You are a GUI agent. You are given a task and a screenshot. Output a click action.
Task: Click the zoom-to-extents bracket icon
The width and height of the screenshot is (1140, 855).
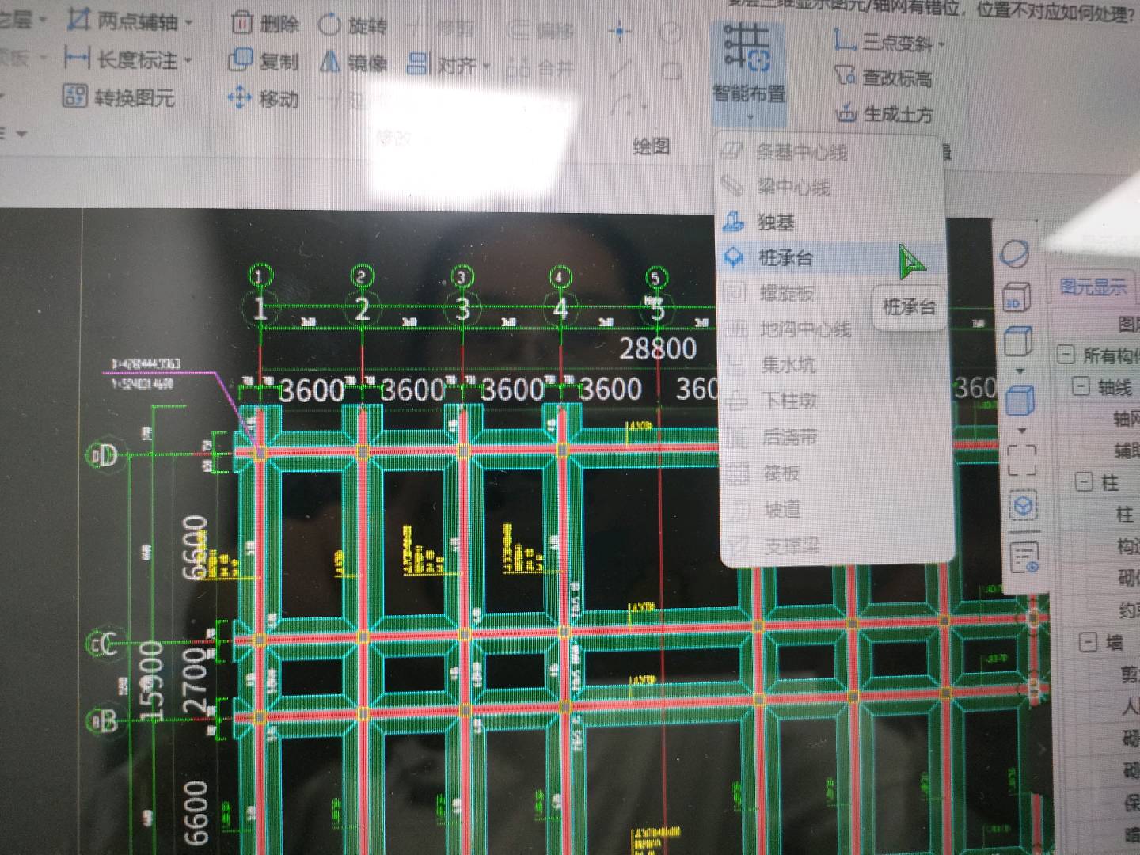point(1021,459)
